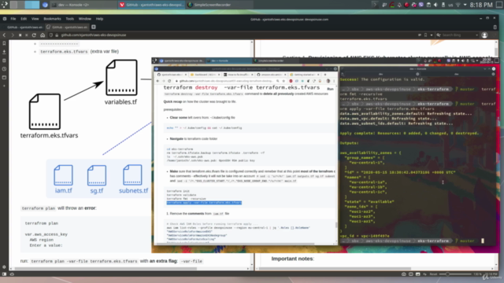Open the Edit menu in Vivaldi

24,19
